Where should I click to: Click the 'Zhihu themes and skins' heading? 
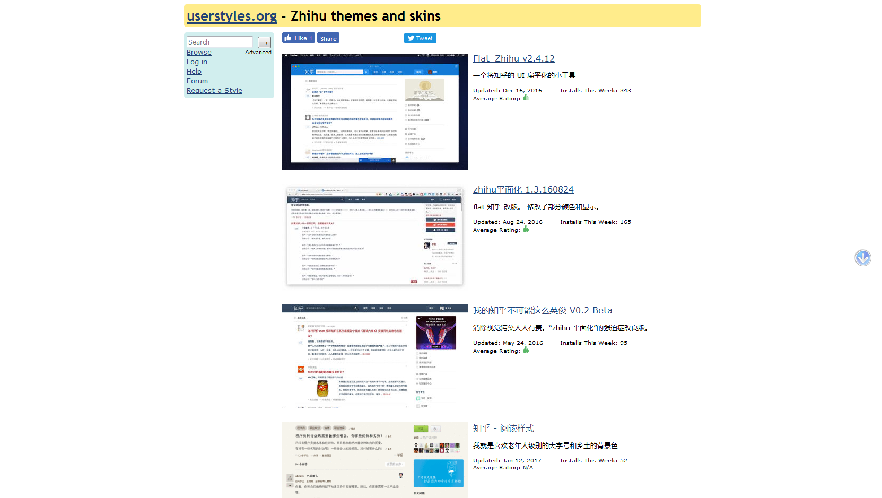pos(365,16)
